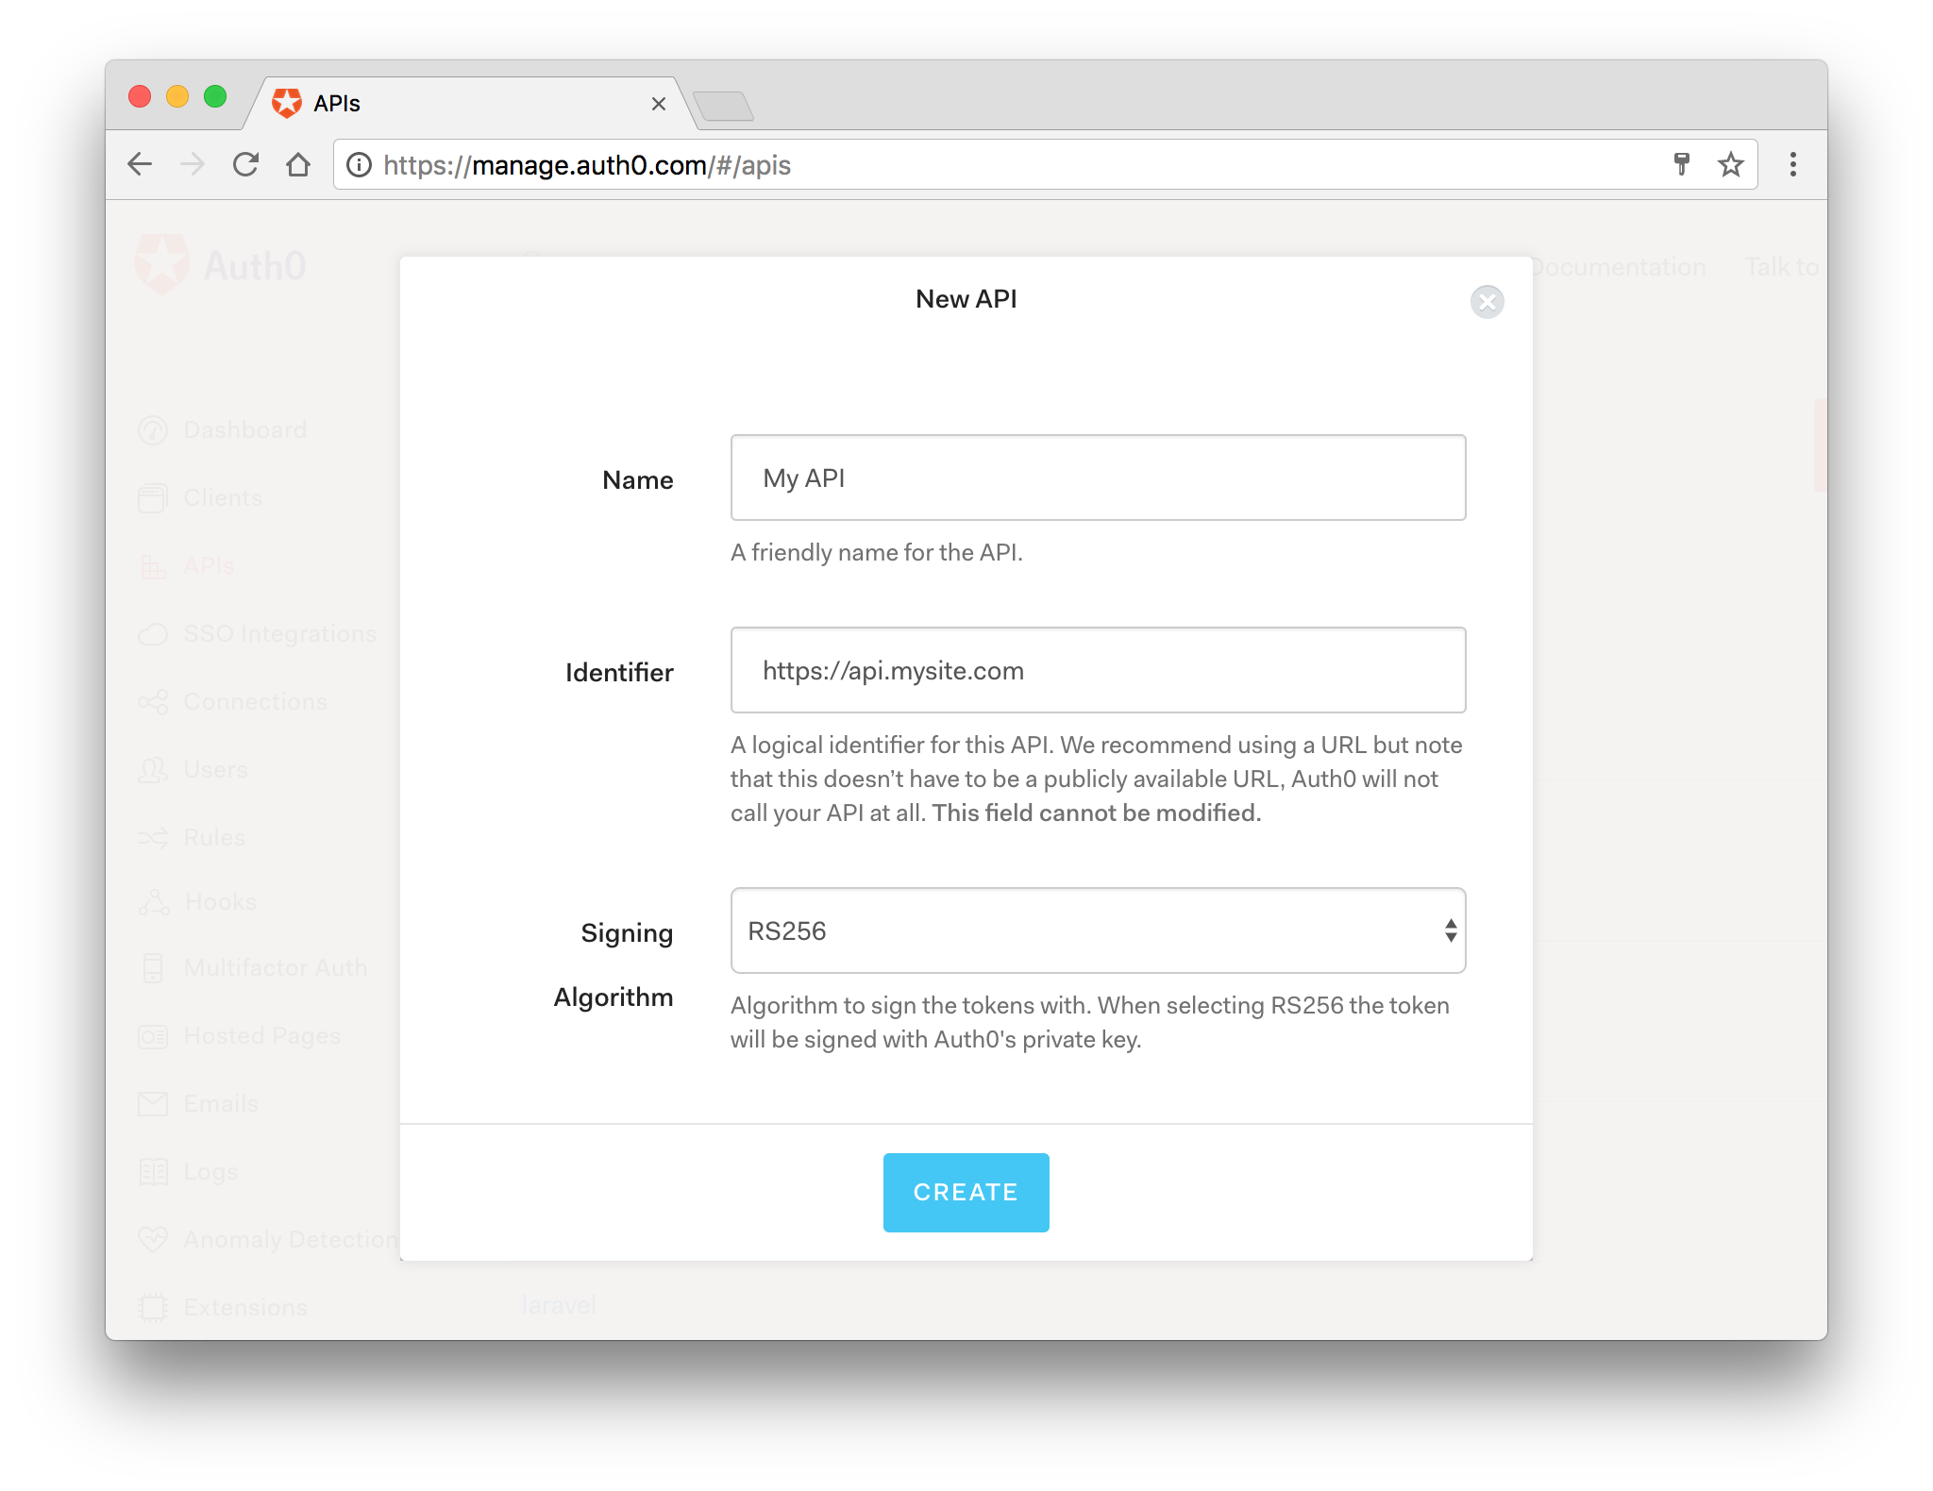
Task: Go to the browser home icon
Action: (x=298, y=164)
